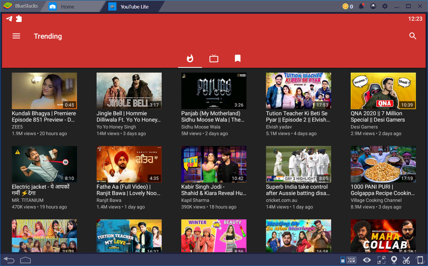Click the Ranjit Bawa channel name
This screenshot has height=266, width=428.
coord(109,200)
